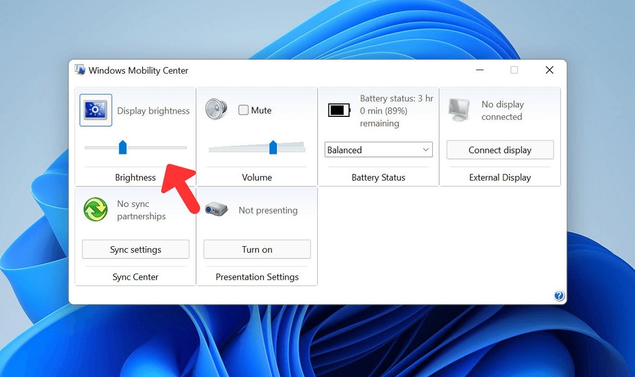Select the Battery Status section label
635x377 pixels.
(x=378, y=177)
